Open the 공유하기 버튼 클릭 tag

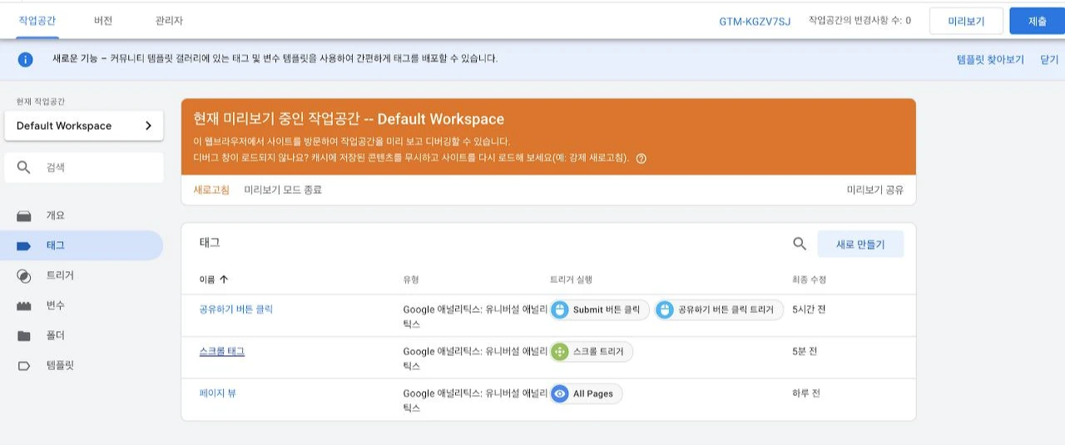click(x=236, y=309)
